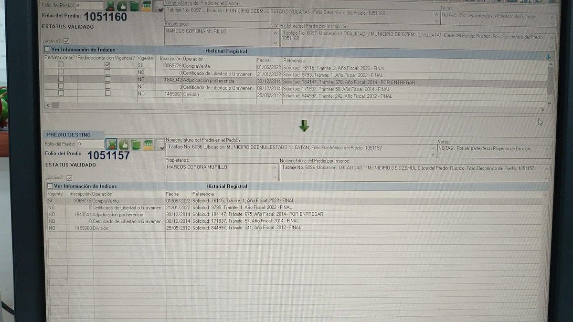Select the upper row reading Solicitud: 184147, Trámite: 676
The image size is (573, 322).
coord(296,82)
